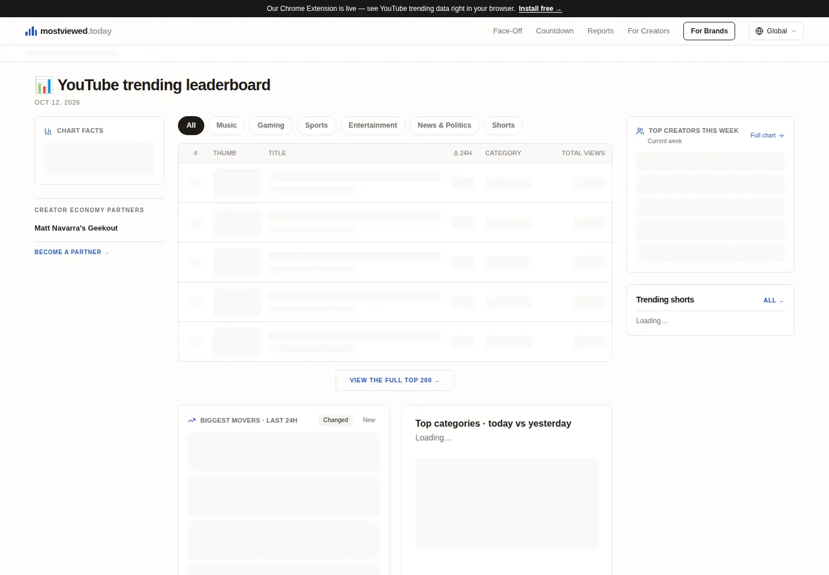This screenshot has width=829, height=575.
Task: Click Install free in the top banner
Action: (x=540, y=9)
